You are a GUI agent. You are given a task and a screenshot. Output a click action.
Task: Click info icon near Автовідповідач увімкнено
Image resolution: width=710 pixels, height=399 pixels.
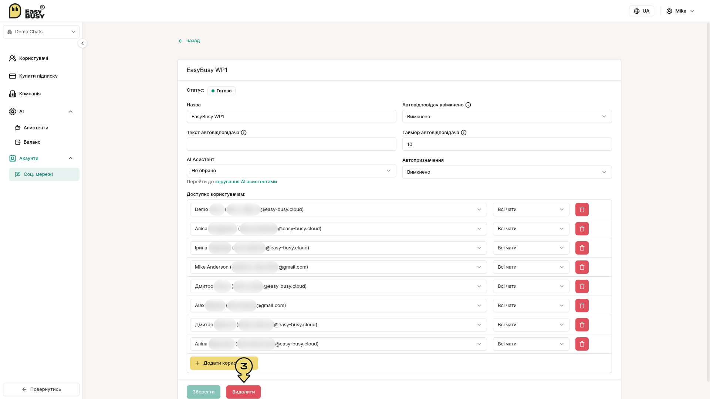pos(468,105)
